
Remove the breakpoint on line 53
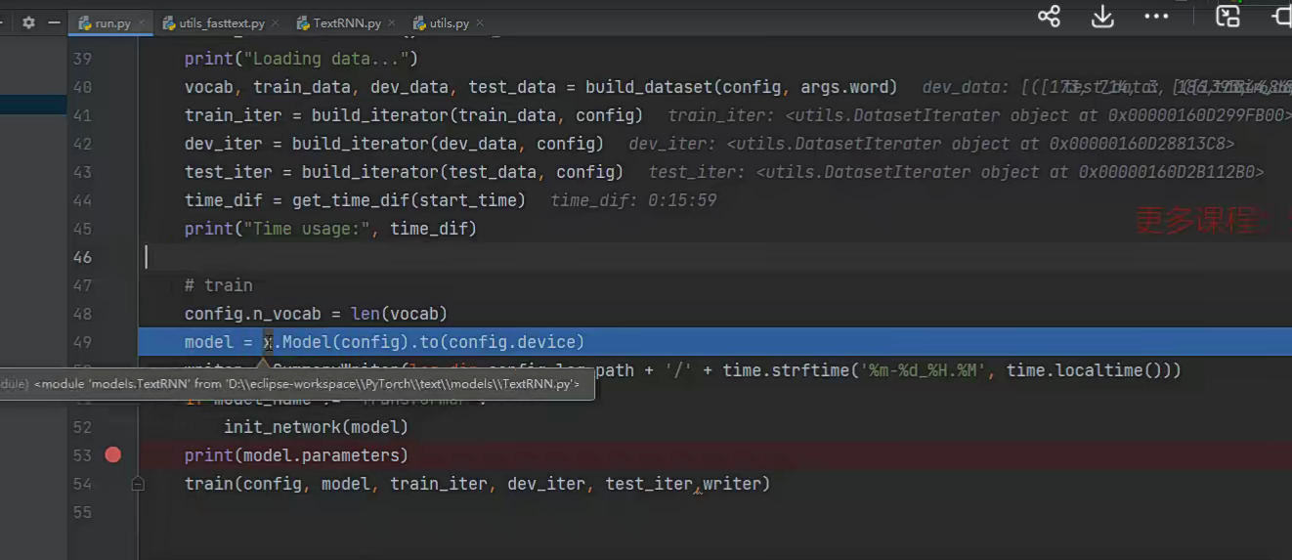pos(113,455)
